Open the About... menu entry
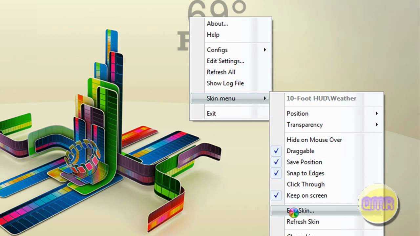The width and height of the screenshot is (420, 236). [231, 24]
